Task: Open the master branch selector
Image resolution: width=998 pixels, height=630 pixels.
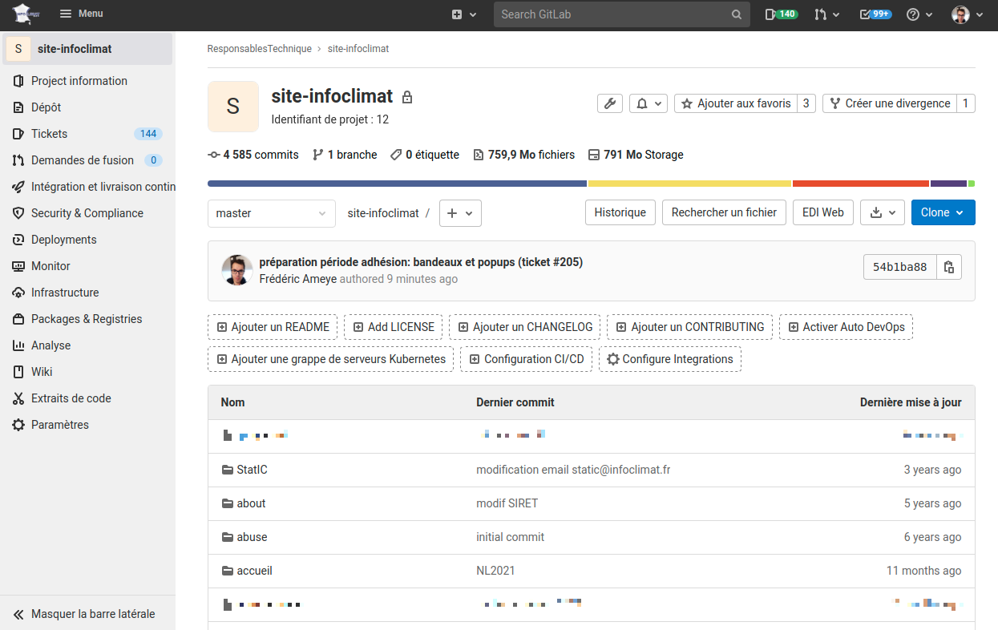Action: pyautogui.click(x=272, y=213)
